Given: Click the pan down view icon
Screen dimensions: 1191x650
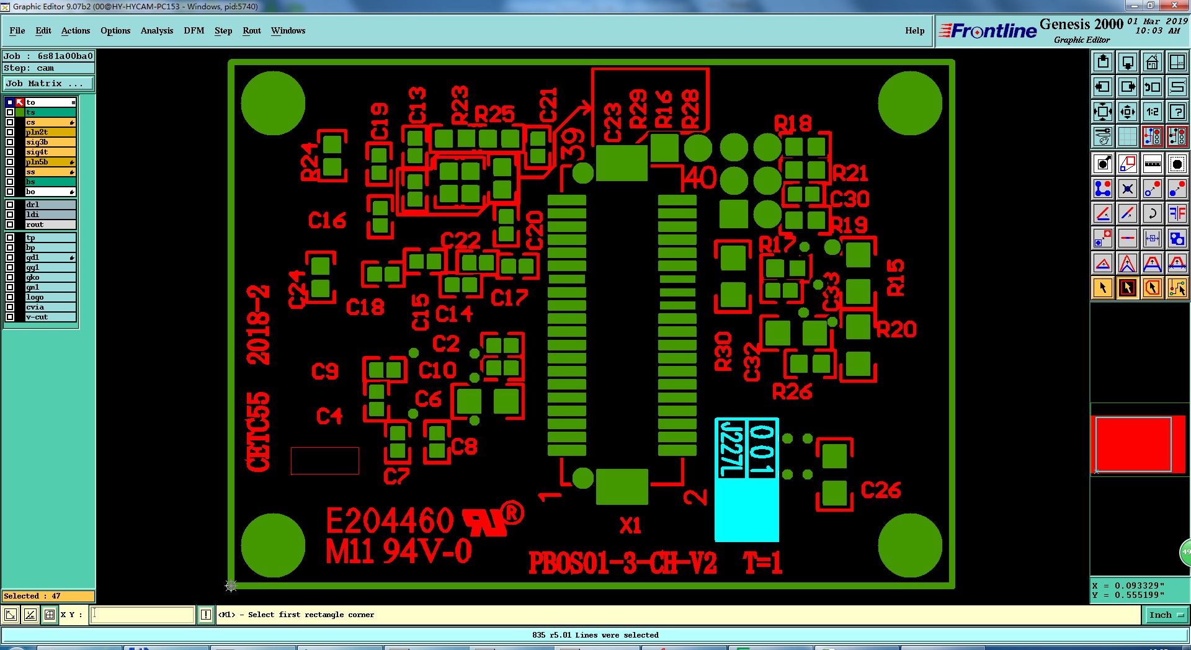Looking at the screenshot, I should pyautogui.click(x=1128, y=62).
